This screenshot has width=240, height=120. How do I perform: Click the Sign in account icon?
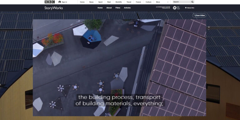[60, 2]
